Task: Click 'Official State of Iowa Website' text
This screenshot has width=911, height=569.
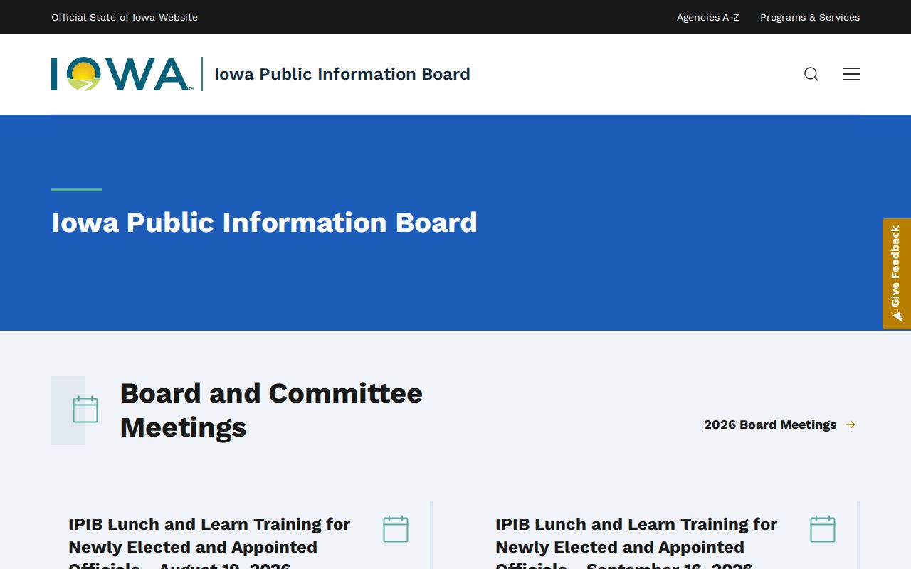Action: click(x=125, y=17)
